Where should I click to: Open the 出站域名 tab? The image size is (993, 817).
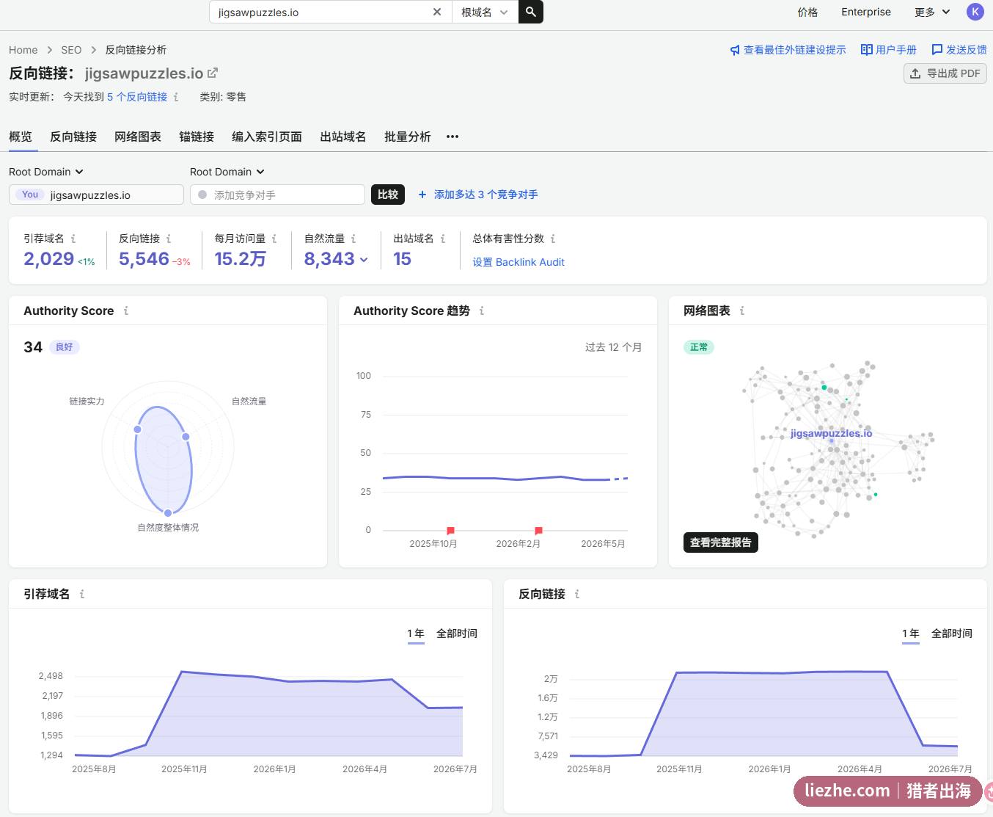(342, 137)
